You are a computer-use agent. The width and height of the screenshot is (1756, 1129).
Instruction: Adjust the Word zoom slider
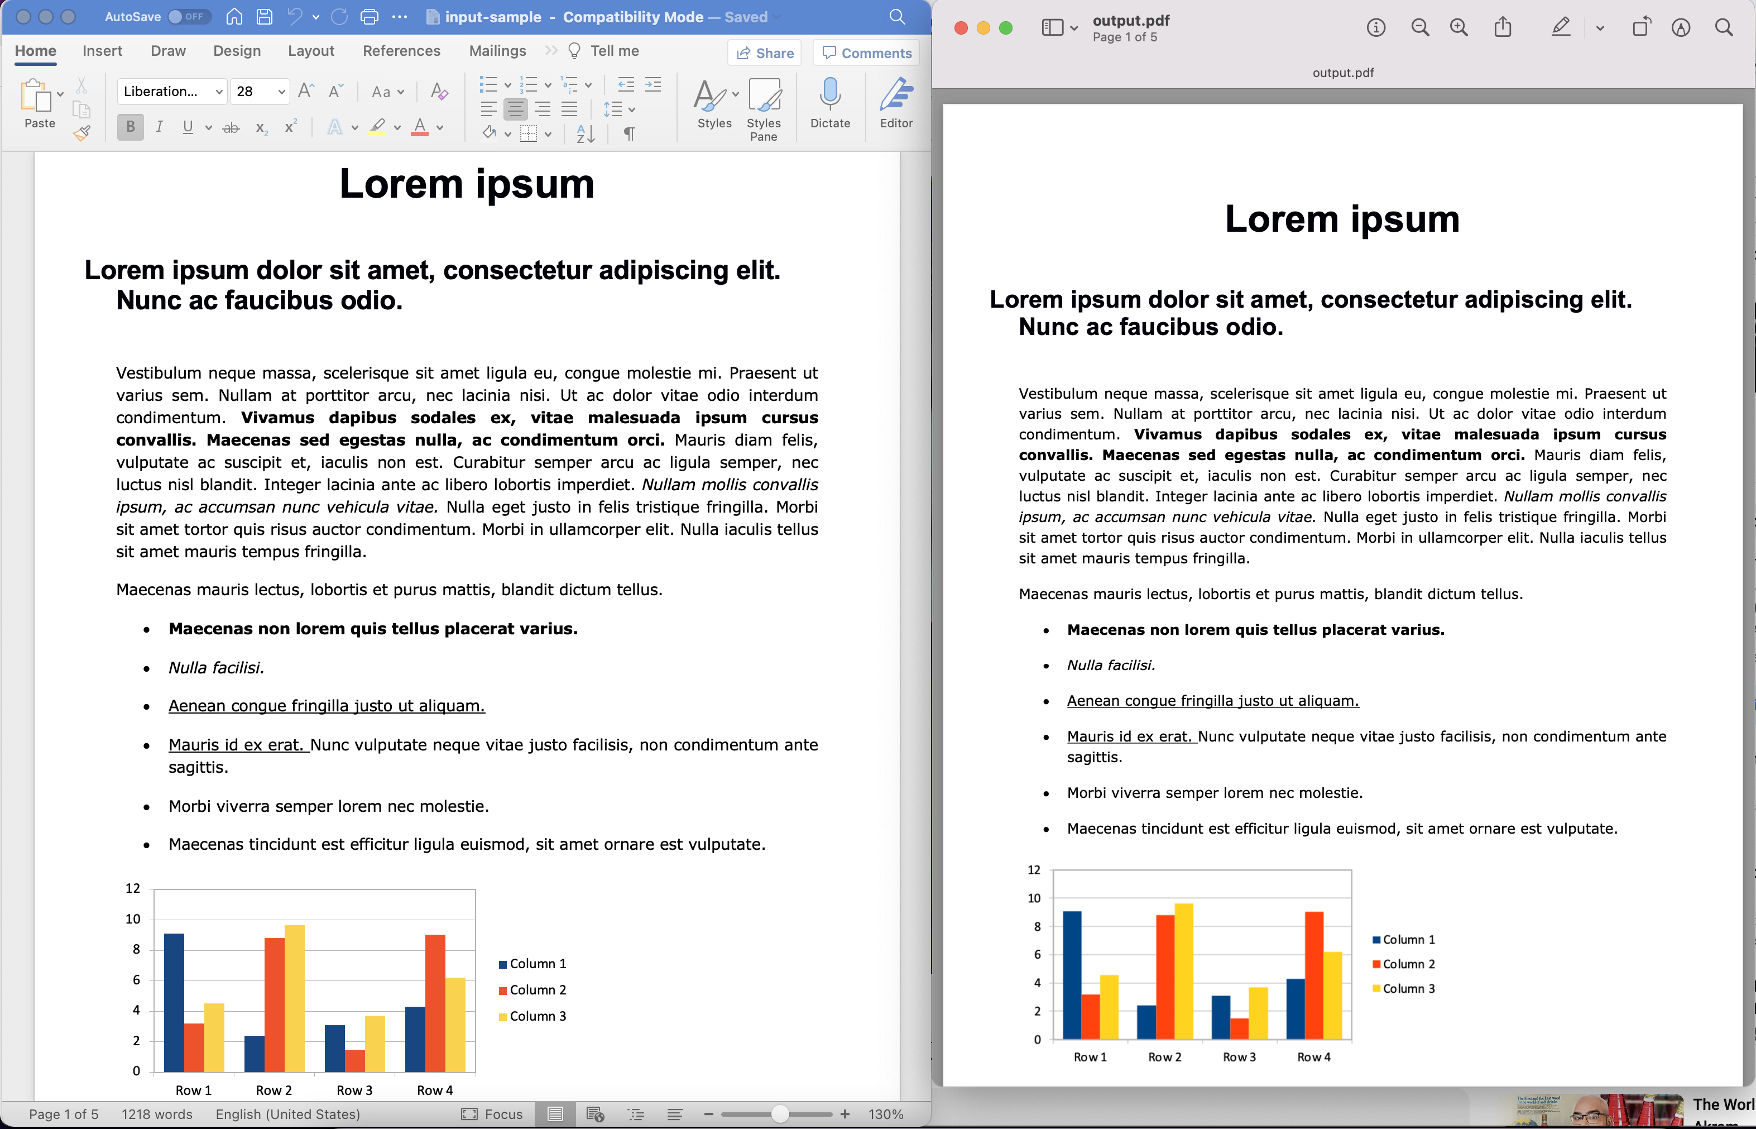780,1113
